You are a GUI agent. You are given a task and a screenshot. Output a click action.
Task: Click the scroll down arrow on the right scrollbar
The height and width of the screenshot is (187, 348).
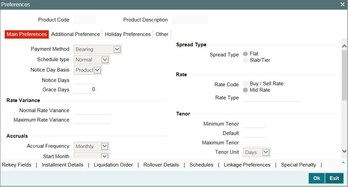(344, 151)
